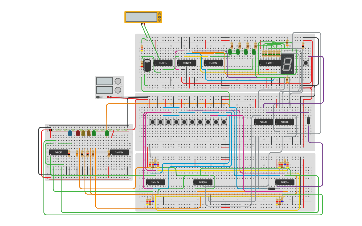Select the black electrolytic capacitor
Viewport: 362px width, 226px height.
147,65
